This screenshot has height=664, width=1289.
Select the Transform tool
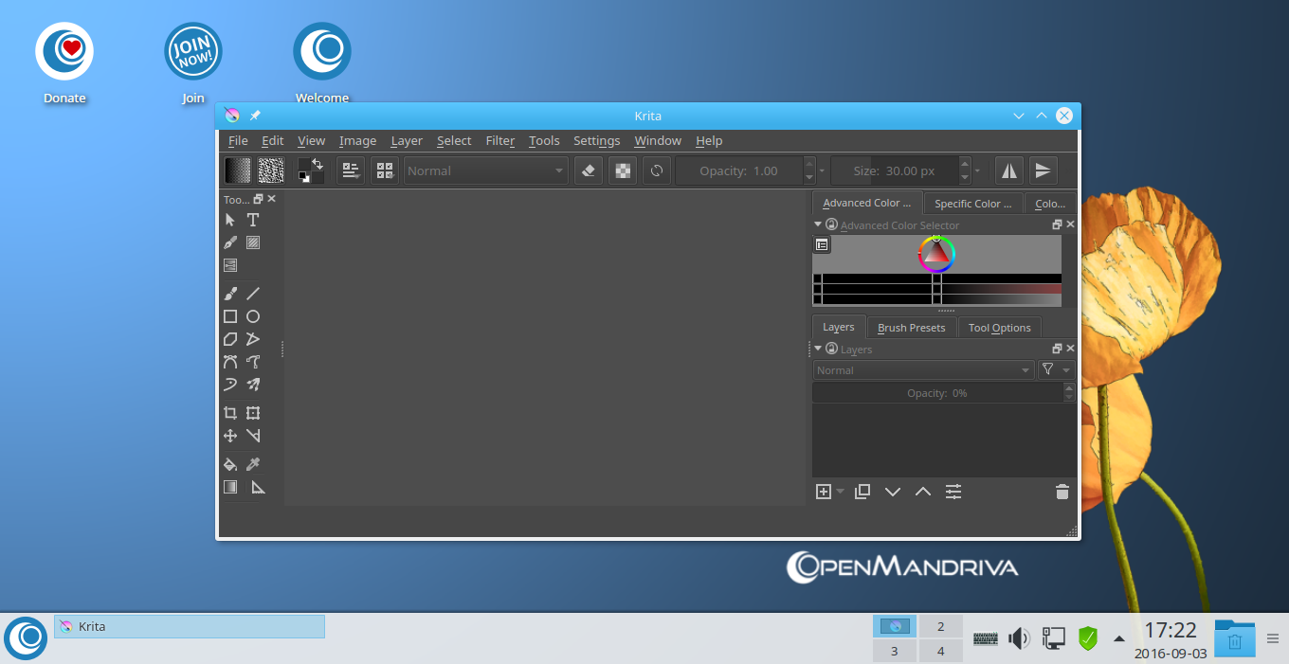253,413
